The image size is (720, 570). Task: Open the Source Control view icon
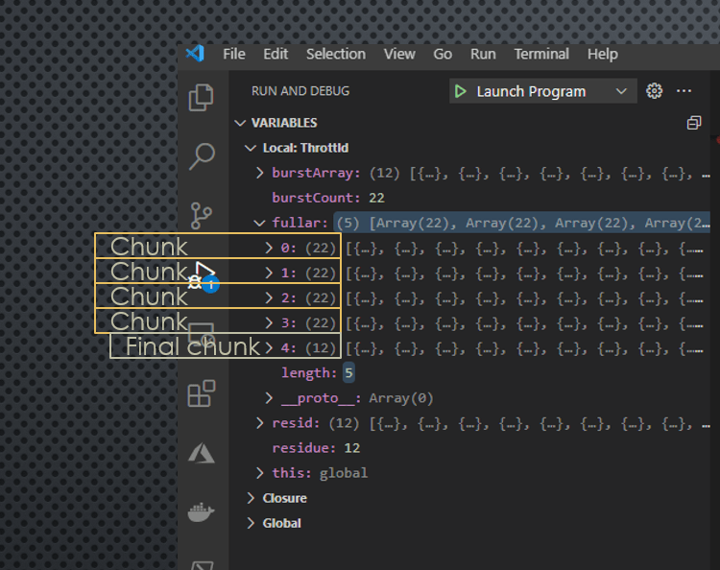(x=202, y=216)
